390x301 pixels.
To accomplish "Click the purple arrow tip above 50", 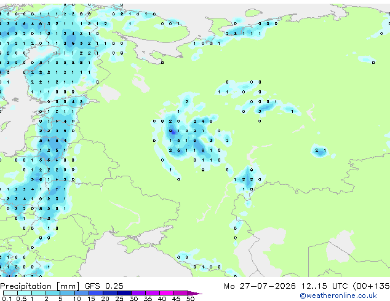I will pos(195,294).
